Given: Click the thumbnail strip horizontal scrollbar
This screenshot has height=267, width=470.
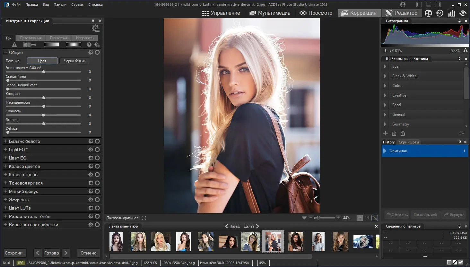Looking at the screenshot, I should coord(211,256).
